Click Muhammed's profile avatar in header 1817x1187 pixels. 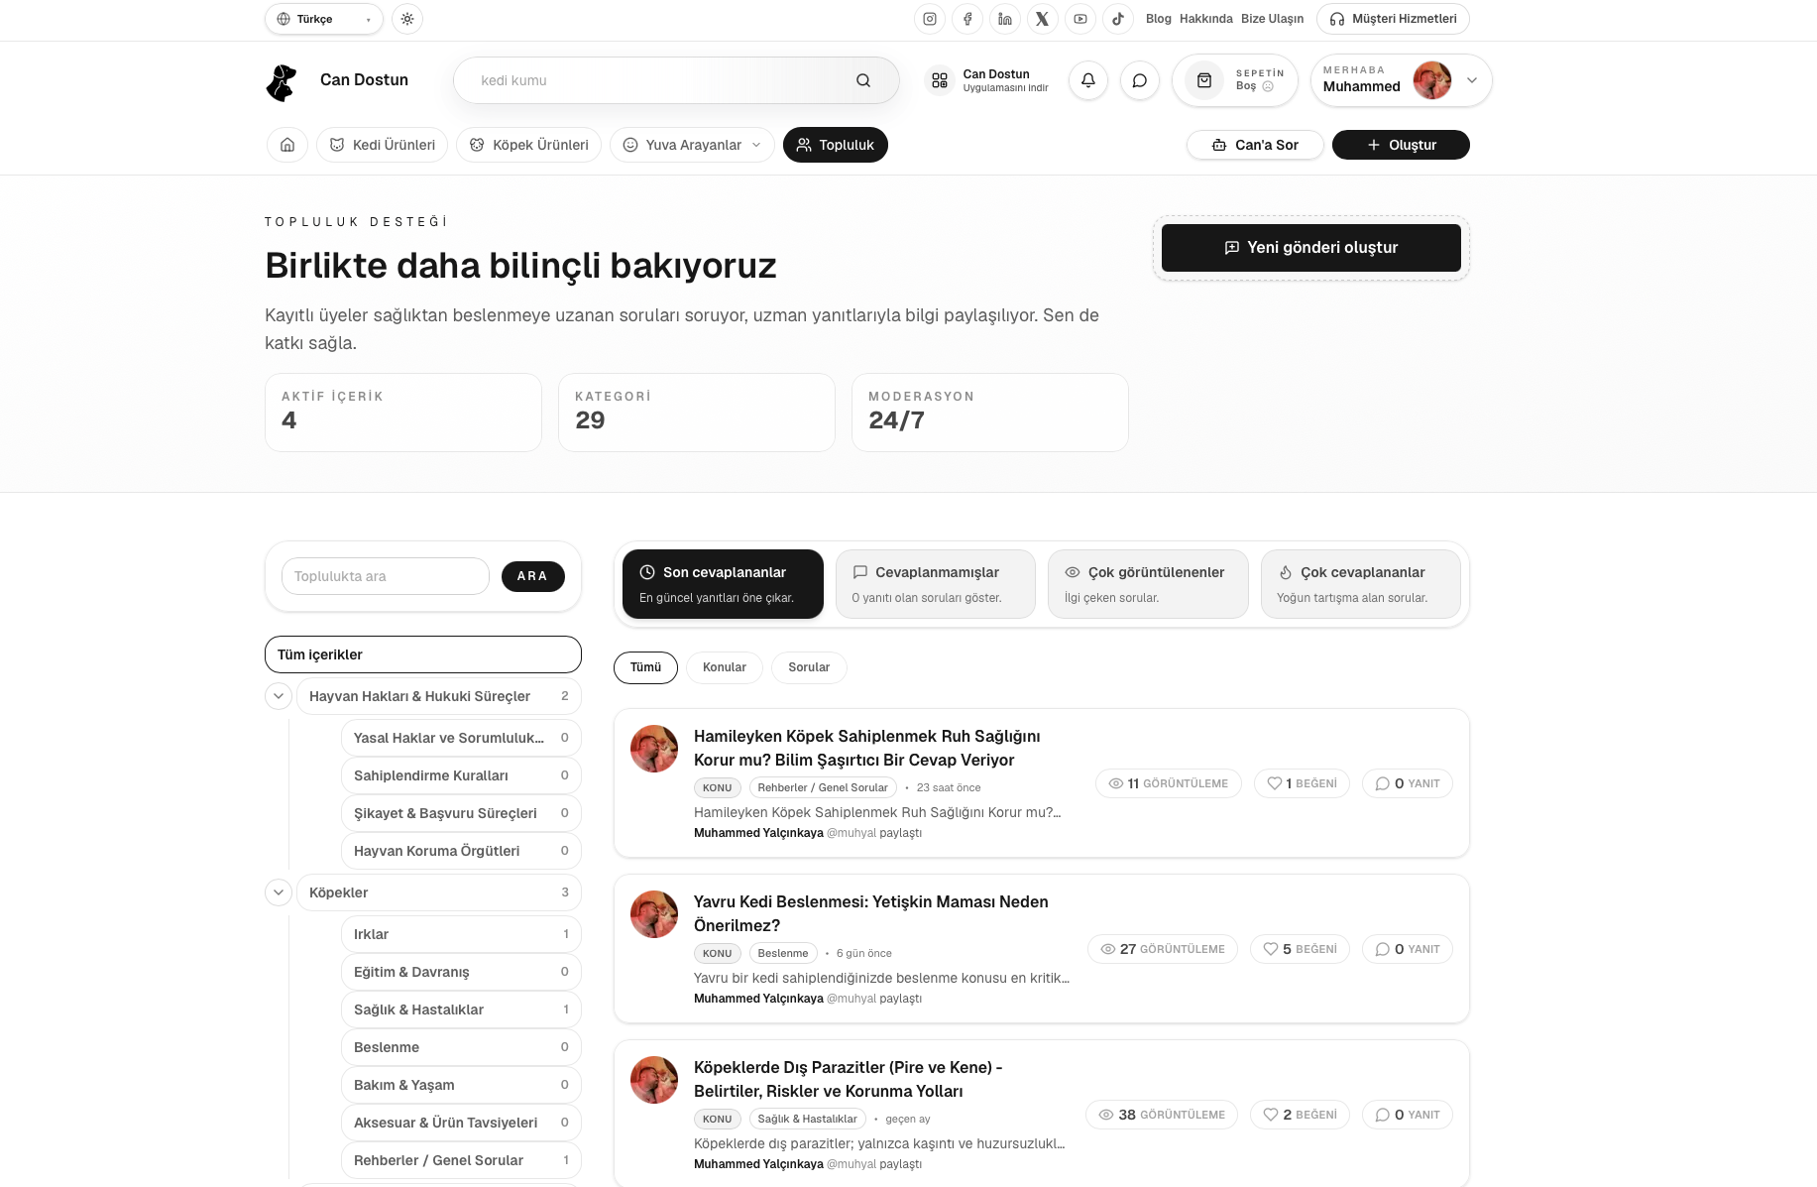(1431, 80)
